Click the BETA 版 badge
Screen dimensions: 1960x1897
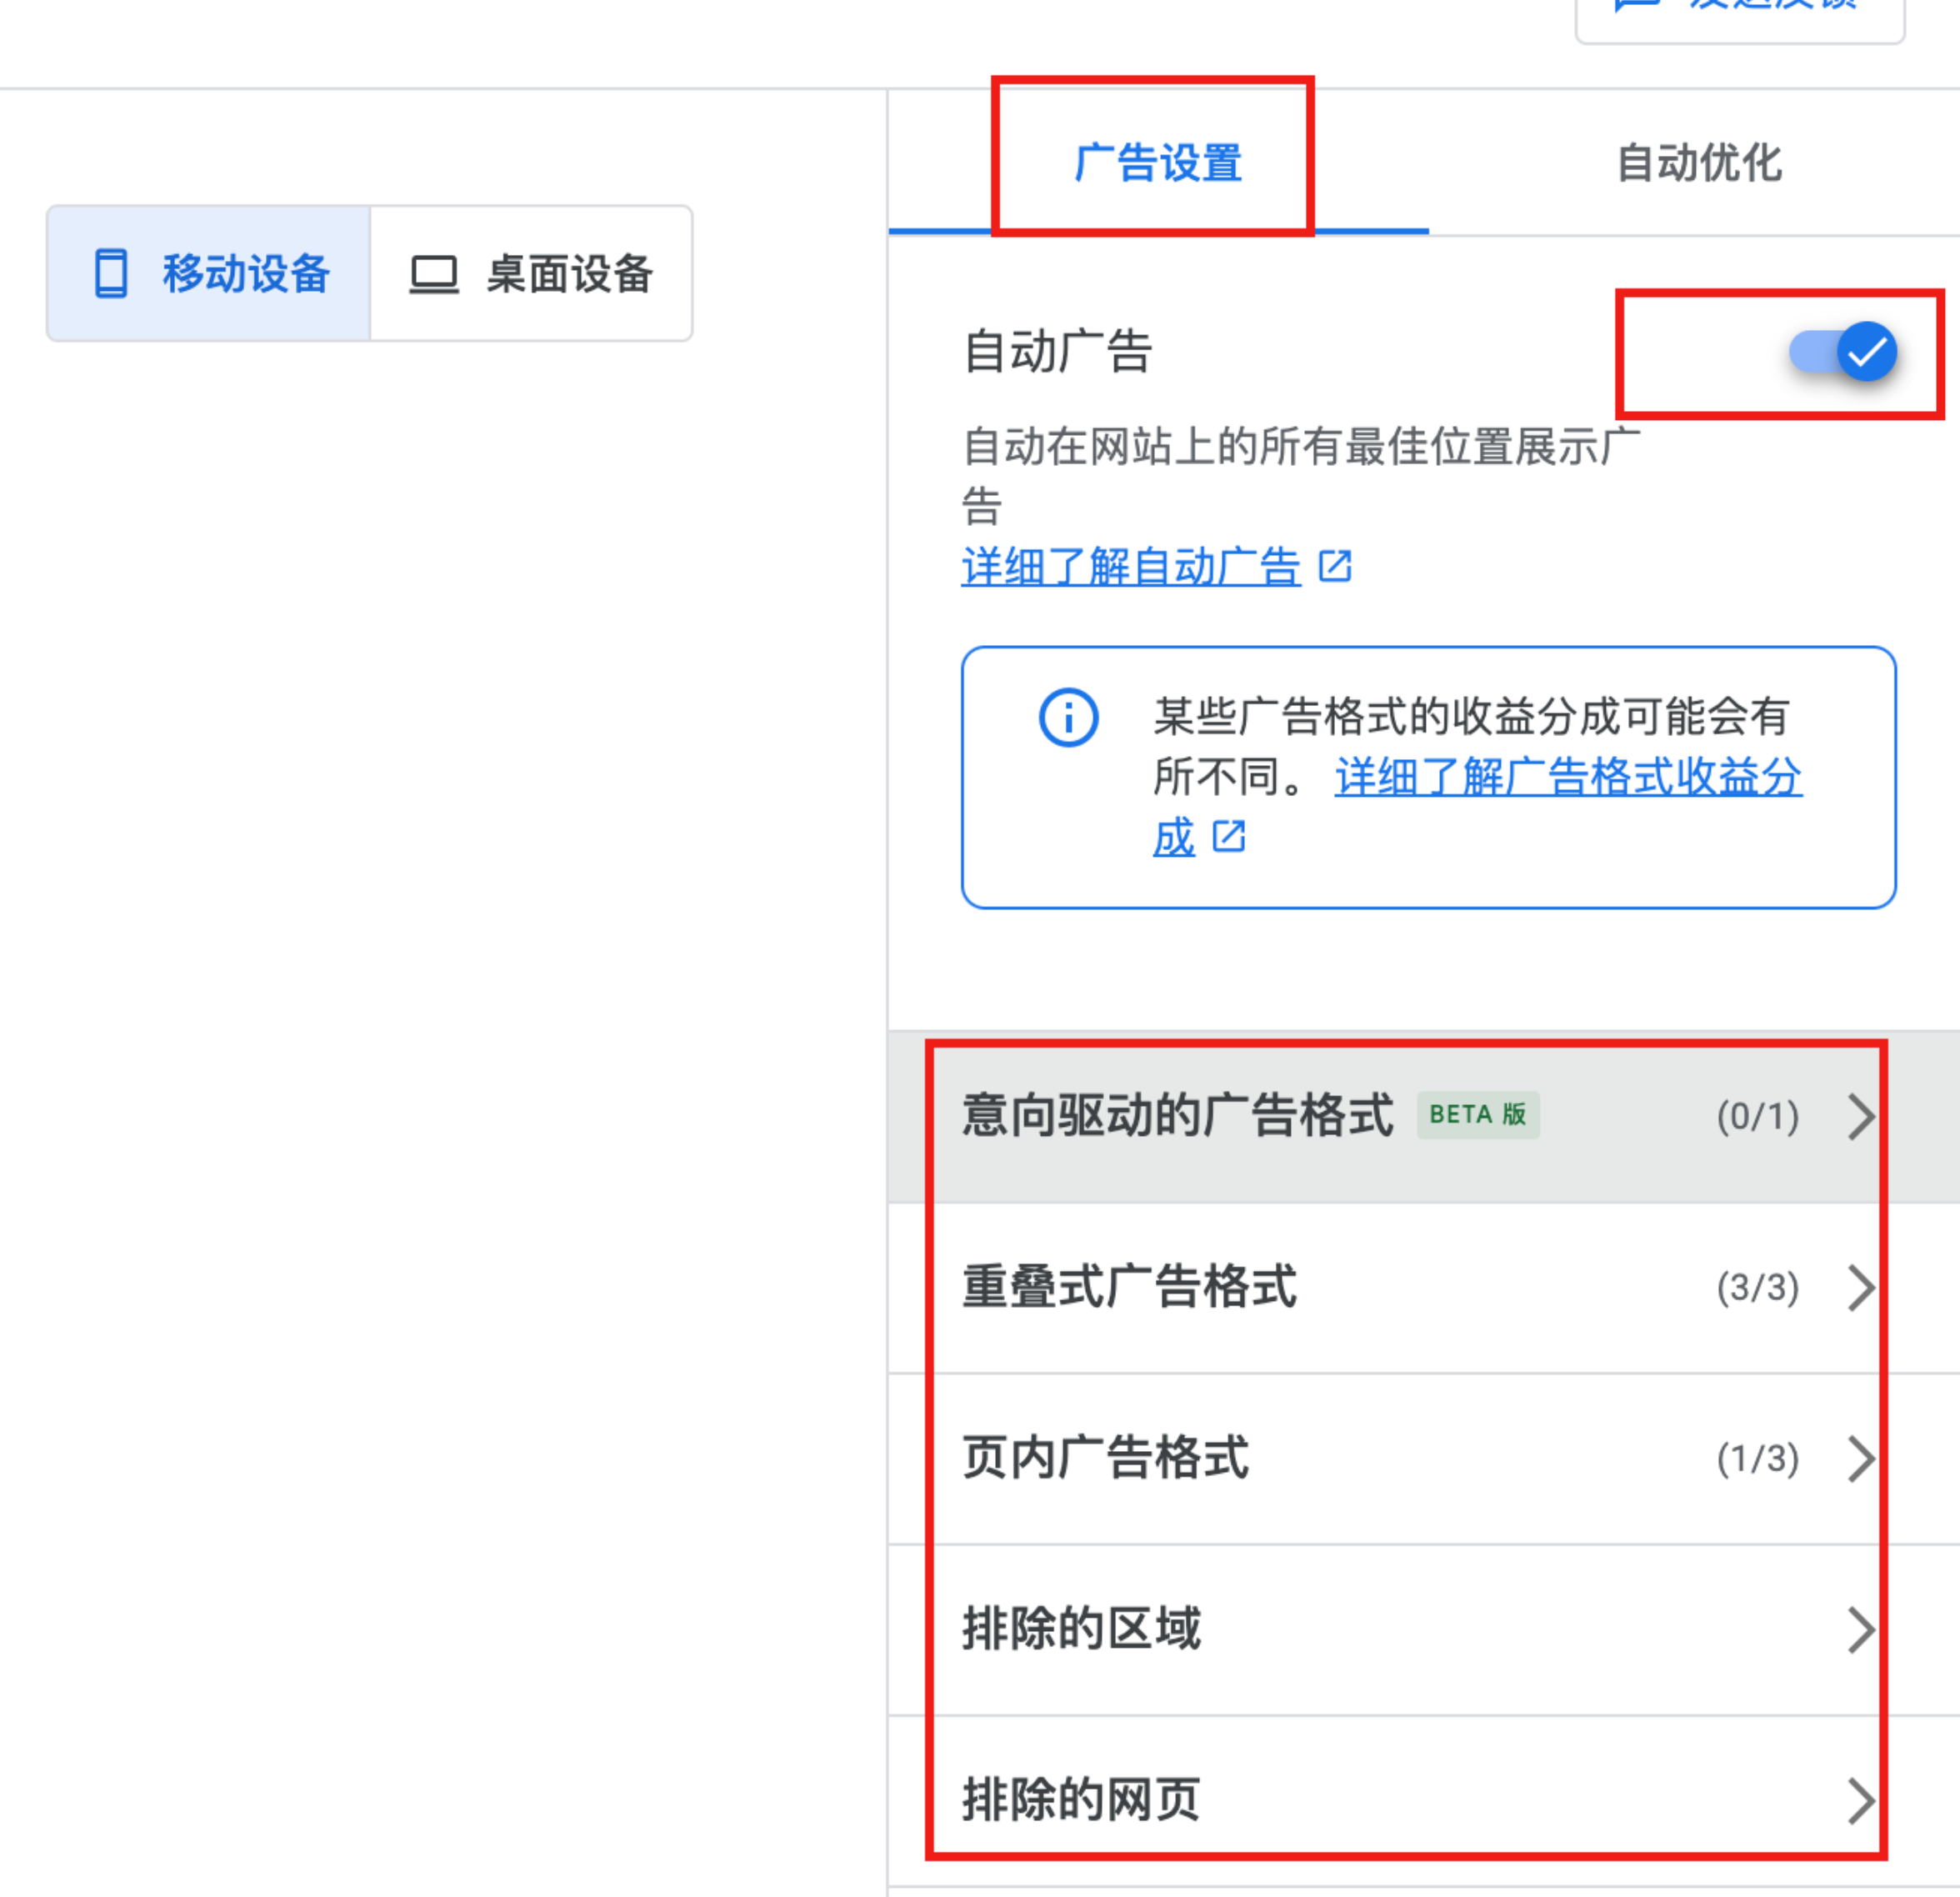click(1478, 1115)
